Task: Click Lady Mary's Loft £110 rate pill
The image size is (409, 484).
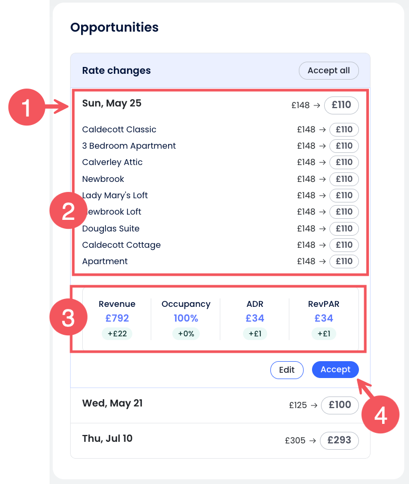Action: pos(344,196)
